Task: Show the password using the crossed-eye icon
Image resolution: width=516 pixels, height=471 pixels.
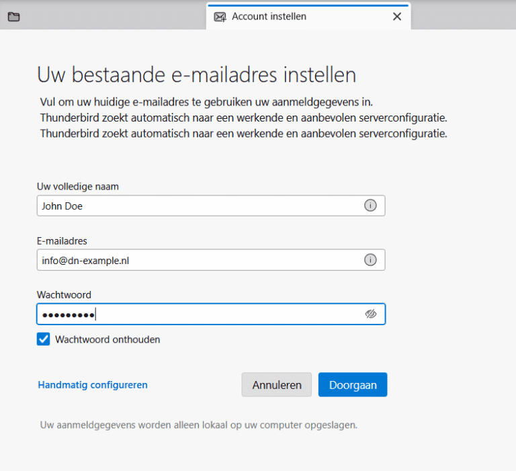Action: coord(370,314)
